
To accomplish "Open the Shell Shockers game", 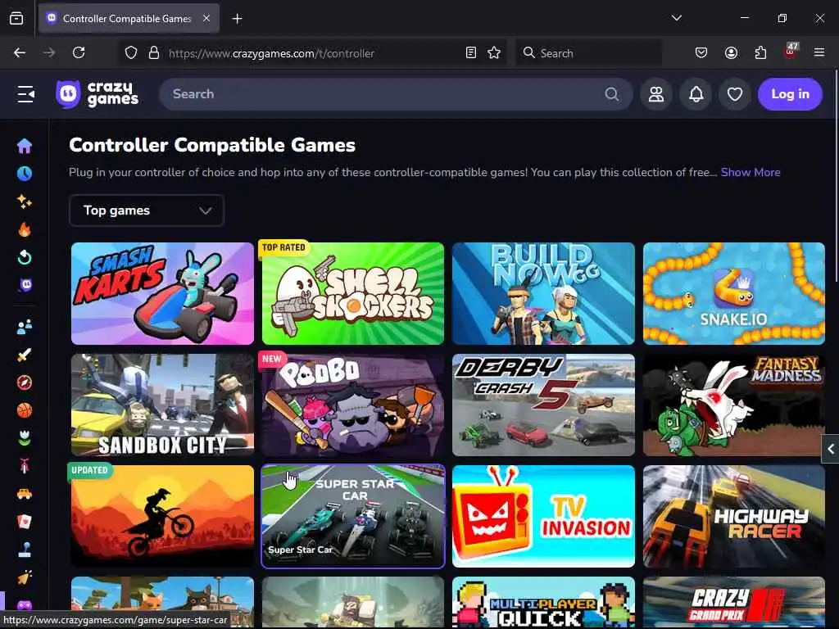I will (353, 294).
